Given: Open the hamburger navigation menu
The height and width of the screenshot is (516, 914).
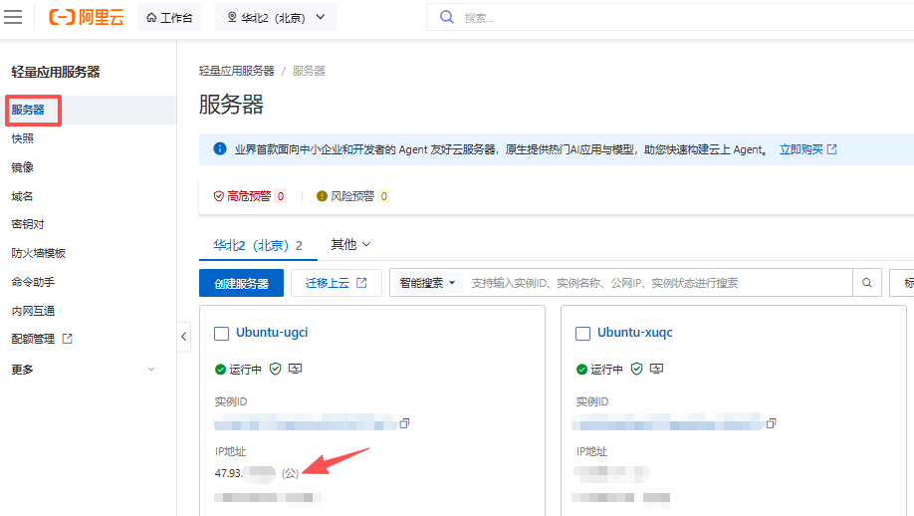Looking at the screenshot, I should [x=13, y=17].
